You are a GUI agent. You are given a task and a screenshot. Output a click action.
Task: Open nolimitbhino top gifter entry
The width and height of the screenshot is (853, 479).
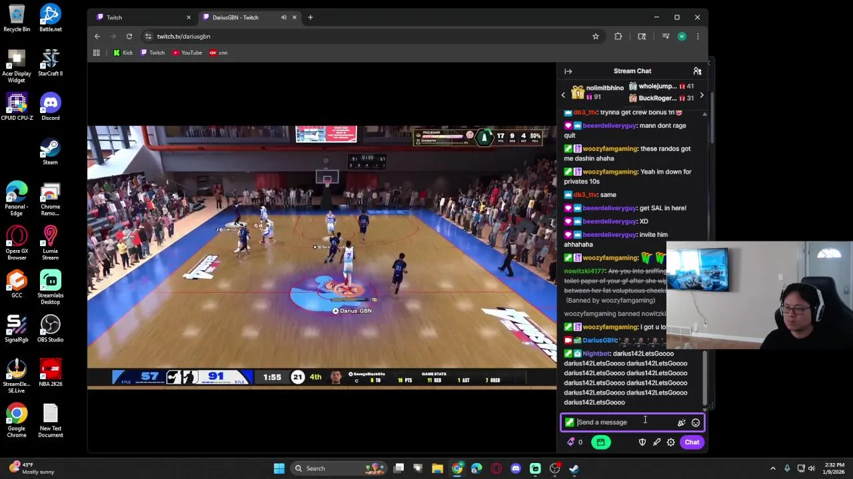pos(598,92)
